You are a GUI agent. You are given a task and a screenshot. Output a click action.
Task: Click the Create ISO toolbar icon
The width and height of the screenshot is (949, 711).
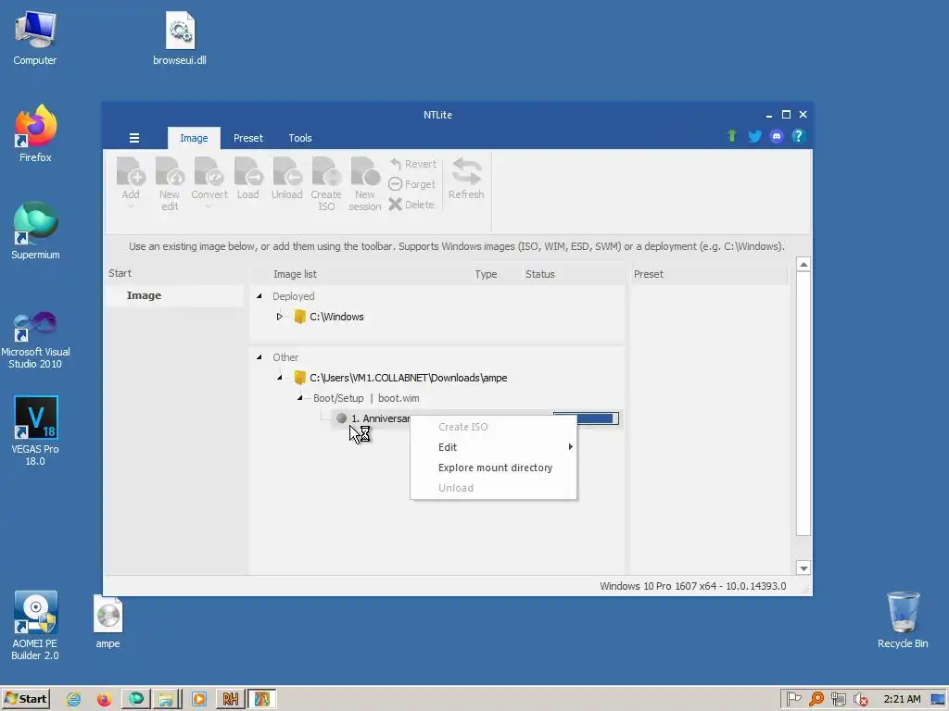326,171
